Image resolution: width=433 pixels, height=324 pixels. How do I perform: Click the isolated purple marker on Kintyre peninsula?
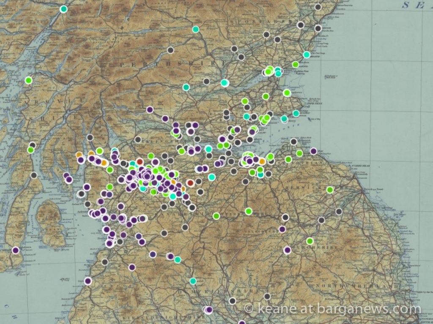point(16,250)
